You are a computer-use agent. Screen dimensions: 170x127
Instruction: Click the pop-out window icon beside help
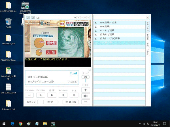pyautogui.click(x=82, y=17)
